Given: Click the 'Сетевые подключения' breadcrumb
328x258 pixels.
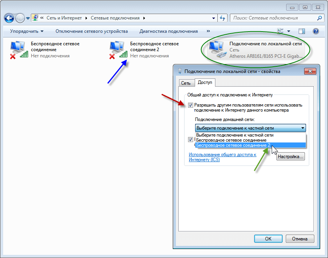Looking at the screenshot, I should pos(115,18).
